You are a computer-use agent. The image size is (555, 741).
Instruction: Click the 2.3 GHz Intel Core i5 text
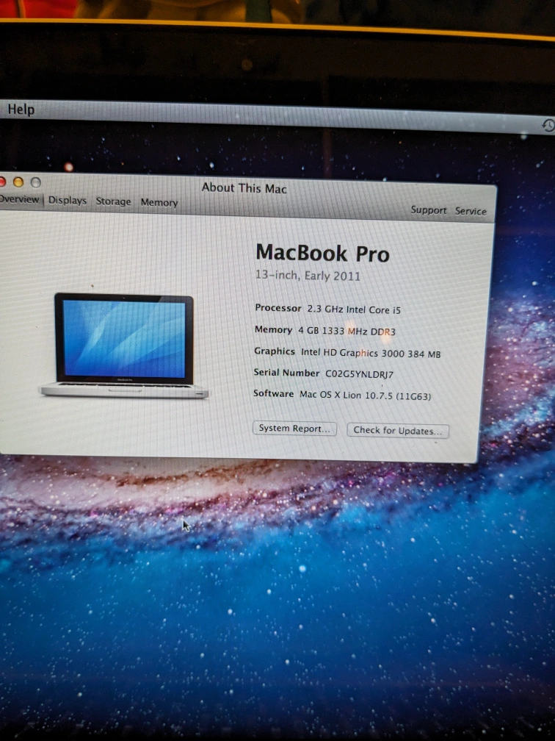(x=354, y=309)
